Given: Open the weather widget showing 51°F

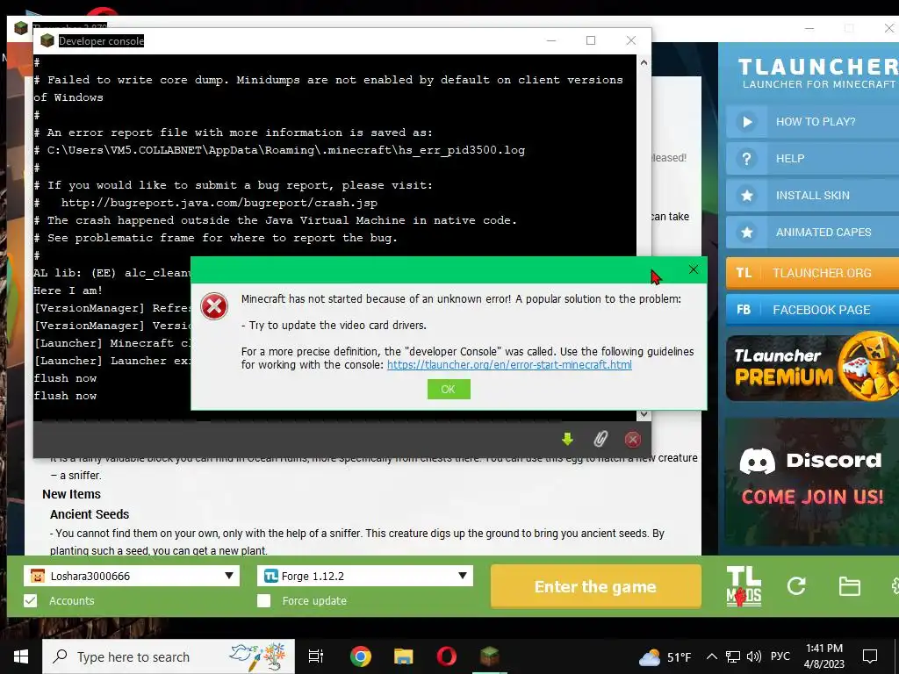Looking at the screenshot, I should (665, 656).
